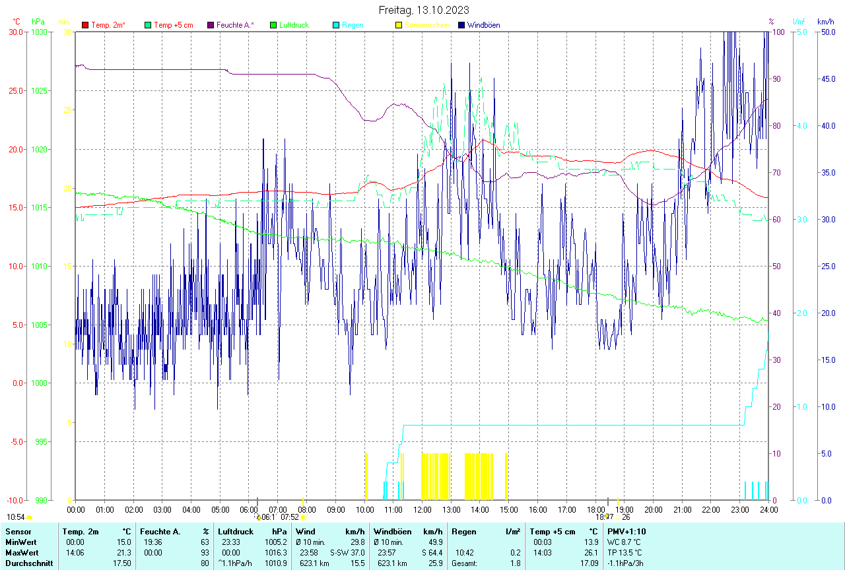845x570 pixels.
Task: Click the 'Windböen' table column header
Action: tap(392, 532)
